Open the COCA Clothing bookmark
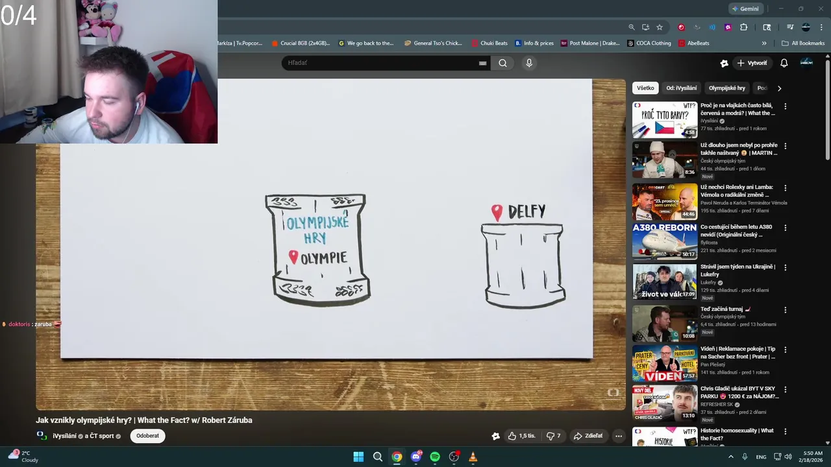 tap(649, 43)
